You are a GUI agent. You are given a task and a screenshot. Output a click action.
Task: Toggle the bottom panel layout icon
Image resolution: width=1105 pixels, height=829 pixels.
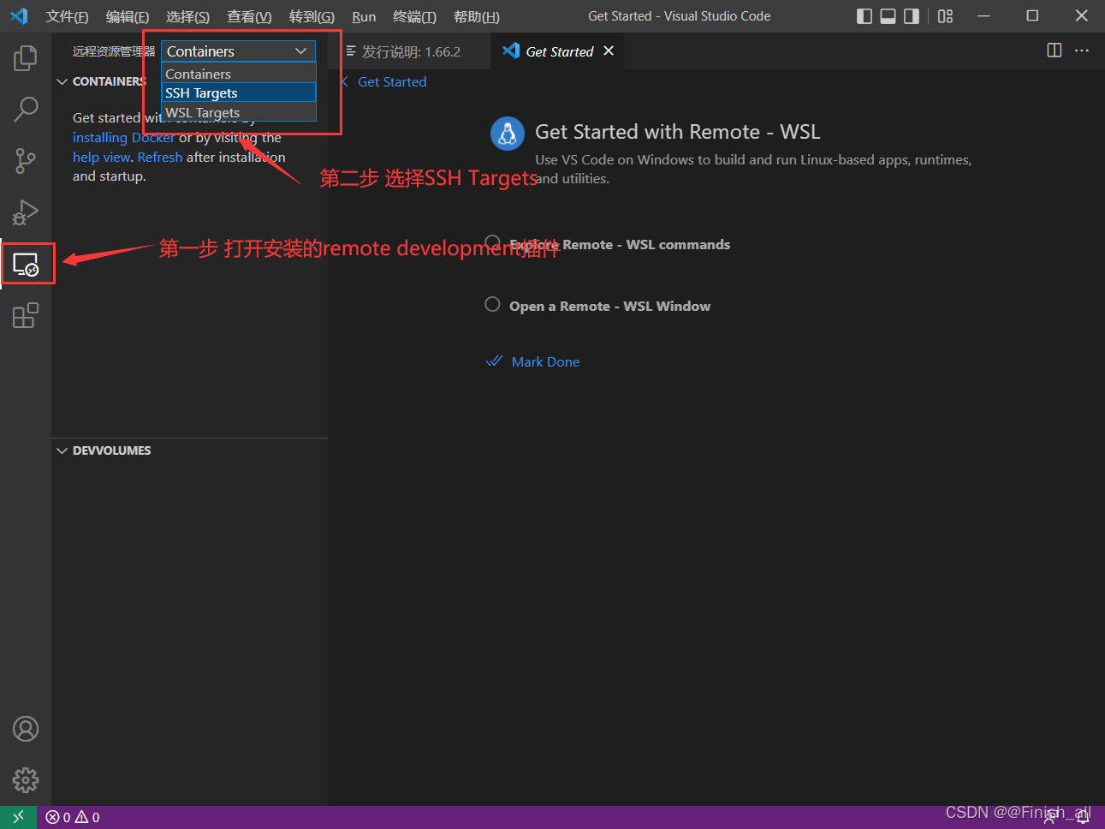pyautogui.click(x=888, y=16)
